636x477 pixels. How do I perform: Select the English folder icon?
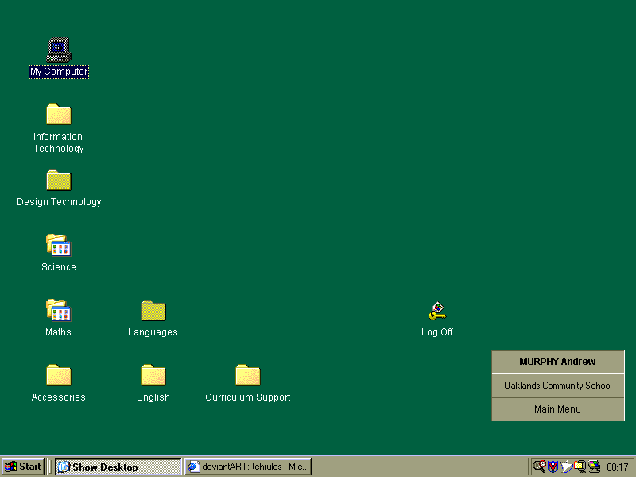pyautogui.click(x=153, y=374)
